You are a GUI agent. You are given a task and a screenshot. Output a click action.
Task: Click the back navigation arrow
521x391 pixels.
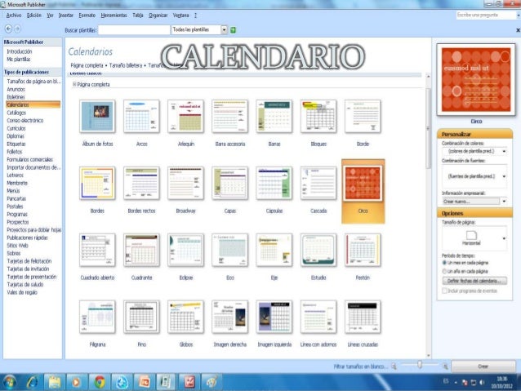click(x=8, y=29)
